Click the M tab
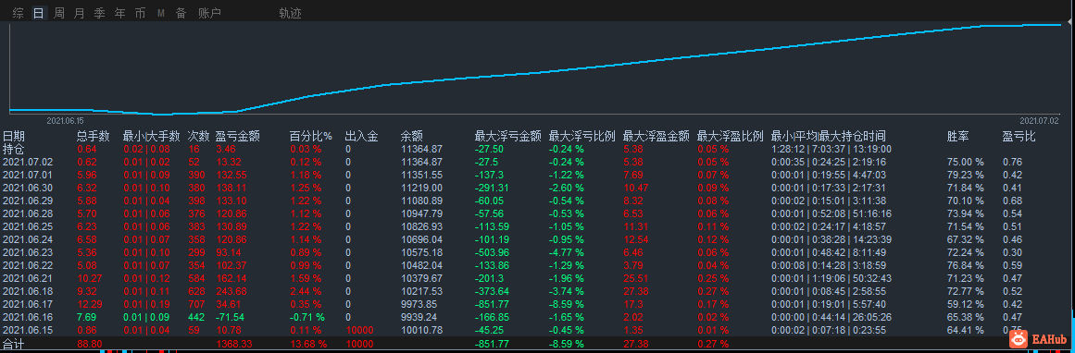This screenshot has width=1075, height=353. (160, 13)
